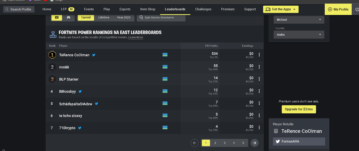
Task: Open the Item Shop nav item
Action: [x=148, y=9]
